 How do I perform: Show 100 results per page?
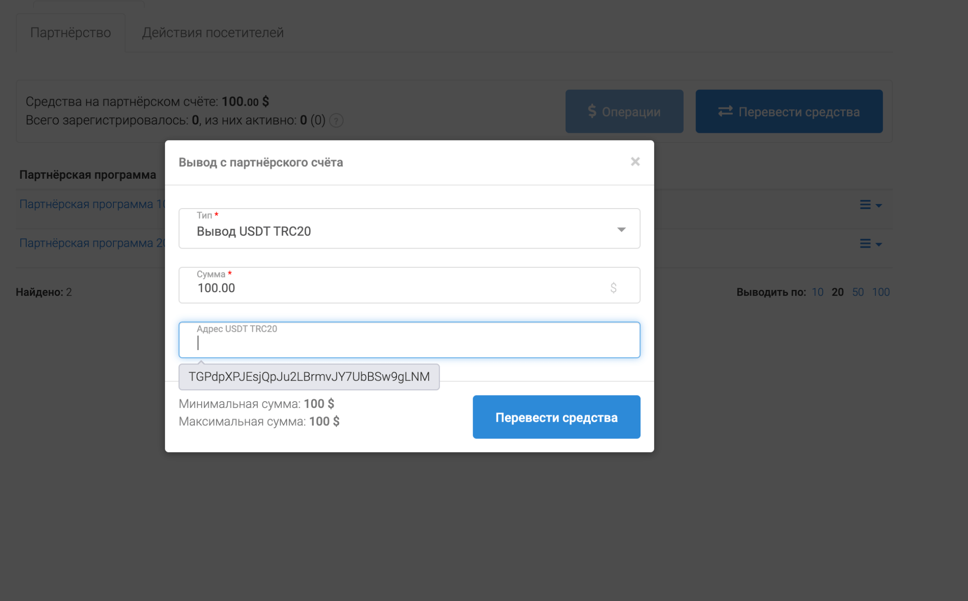[881, 292]
